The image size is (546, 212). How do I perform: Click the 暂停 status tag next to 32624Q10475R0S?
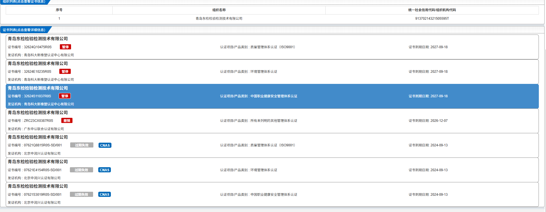[x=65, y=47]
